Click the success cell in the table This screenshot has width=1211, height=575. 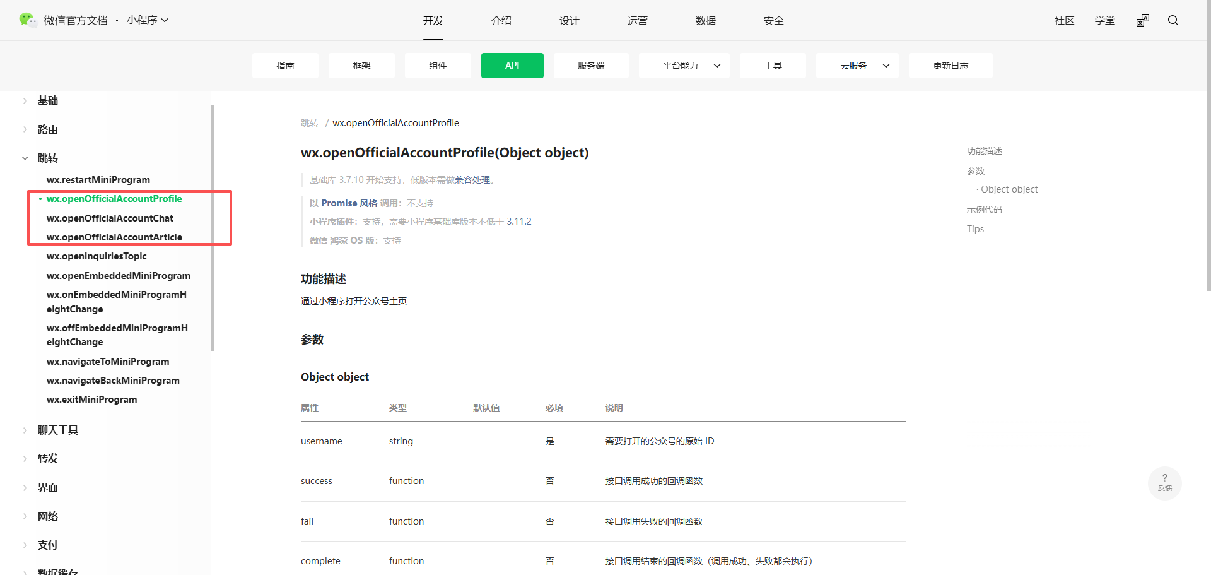317,481
